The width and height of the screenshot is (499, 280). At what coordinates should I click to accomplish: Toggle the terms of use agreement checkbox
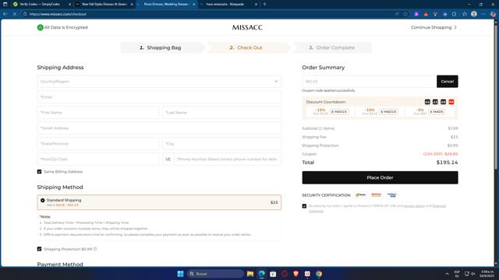304,206
